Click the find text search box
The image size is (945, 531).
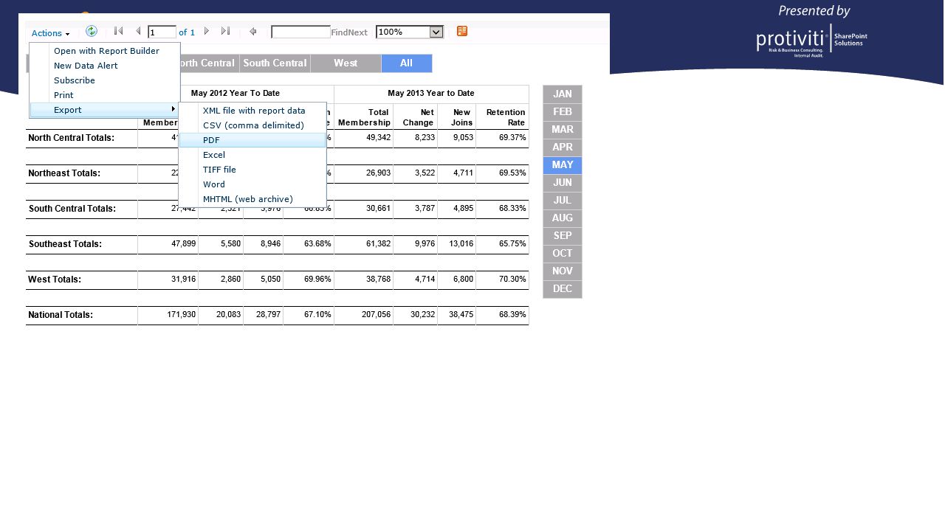[x=300, y=32]
